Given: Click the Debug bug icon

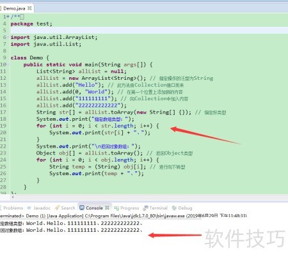Looking at the screenshot, I should (174, 208).
